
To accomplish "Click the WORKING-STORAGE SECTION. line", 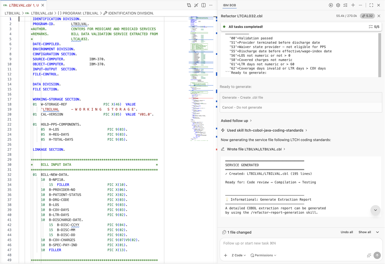I will [x=57, y=99].
